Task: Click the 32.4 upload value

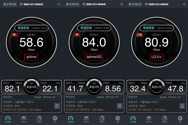Action: (138, 89)
